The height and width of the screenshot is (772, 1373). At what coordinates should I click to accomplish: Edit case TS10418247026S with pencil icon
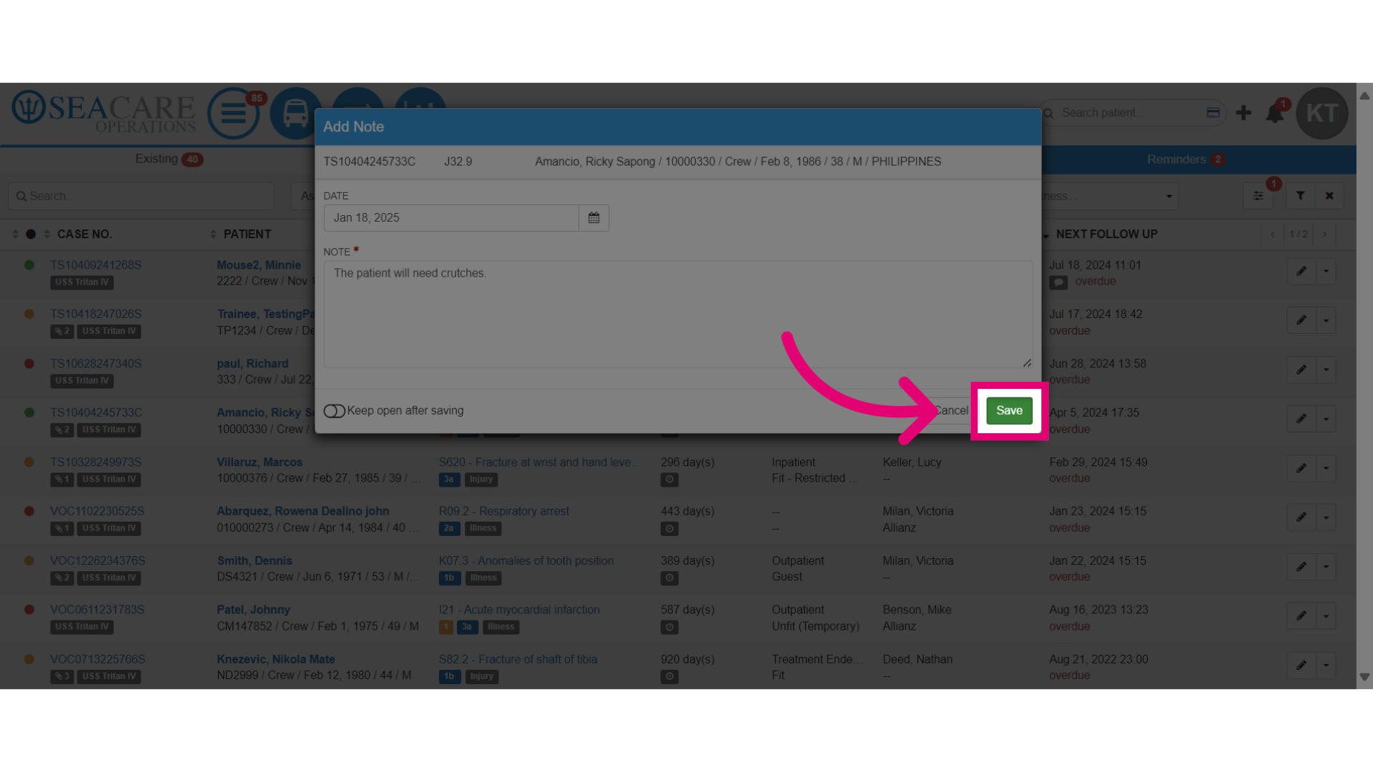click(1301, 321)
